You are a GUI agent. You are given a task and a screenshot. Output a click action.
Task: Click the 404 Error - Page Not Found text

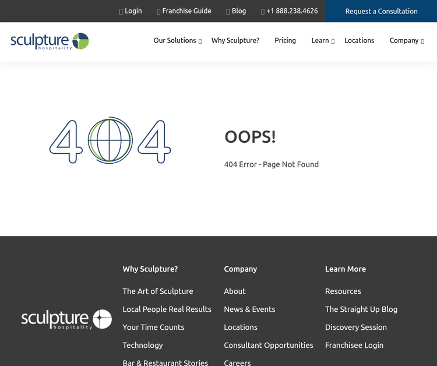(x=272, y=164)
